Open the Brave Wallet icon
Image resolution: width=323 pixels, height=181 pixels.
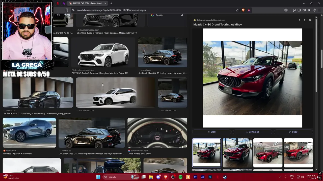304,10
